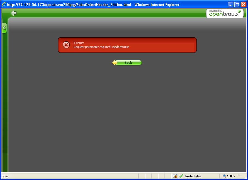This screenshot has width=248, height=180.
Task: Click the green checkmark beside Trusted sites
Action: click(x=181, y=176)
